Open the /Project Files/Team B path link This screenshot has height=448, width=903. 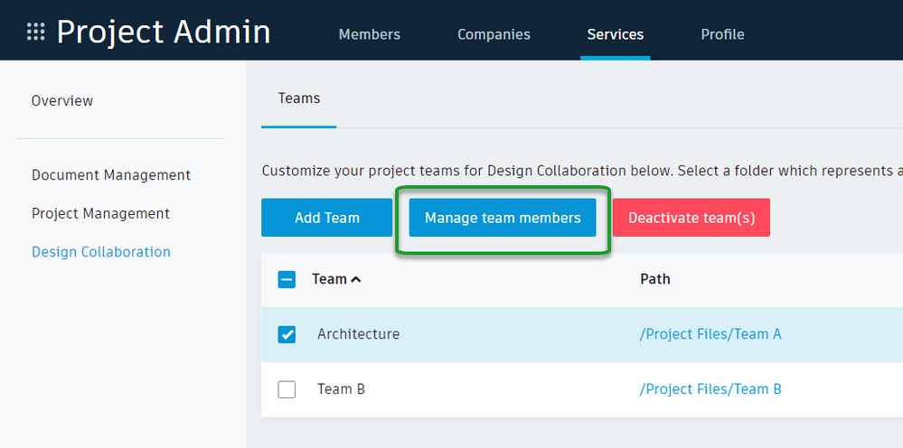point(710,389)
